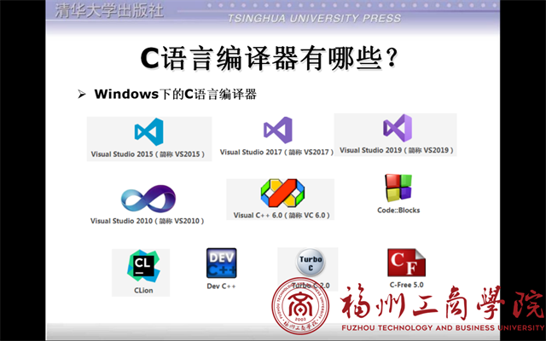Click the Visual Studio 2015 logo icon
Screen dimensions: 546x341
[148, 132]
